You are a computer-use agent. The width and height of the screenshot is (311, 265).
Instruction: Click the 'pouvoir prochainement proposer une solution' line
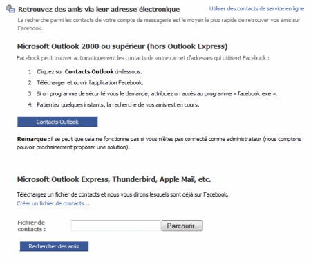tap(73, 147)
